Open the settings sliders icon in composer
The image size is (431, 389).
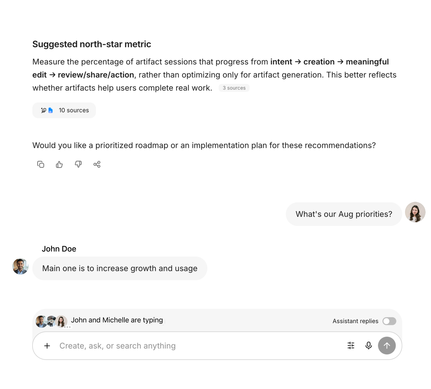[351, 346]
